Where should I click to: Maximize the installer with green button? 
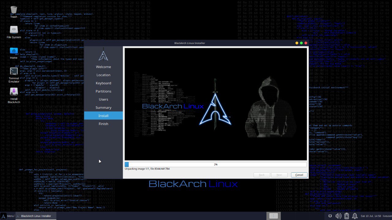301,43
